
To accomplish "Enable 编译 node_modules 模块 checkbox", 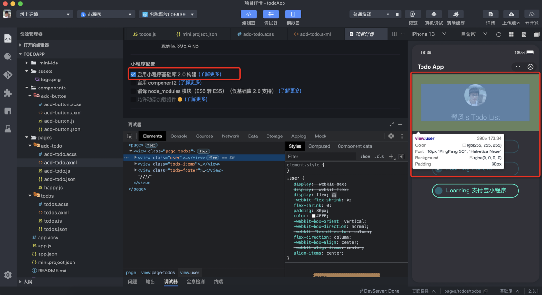I will [133, 91].
